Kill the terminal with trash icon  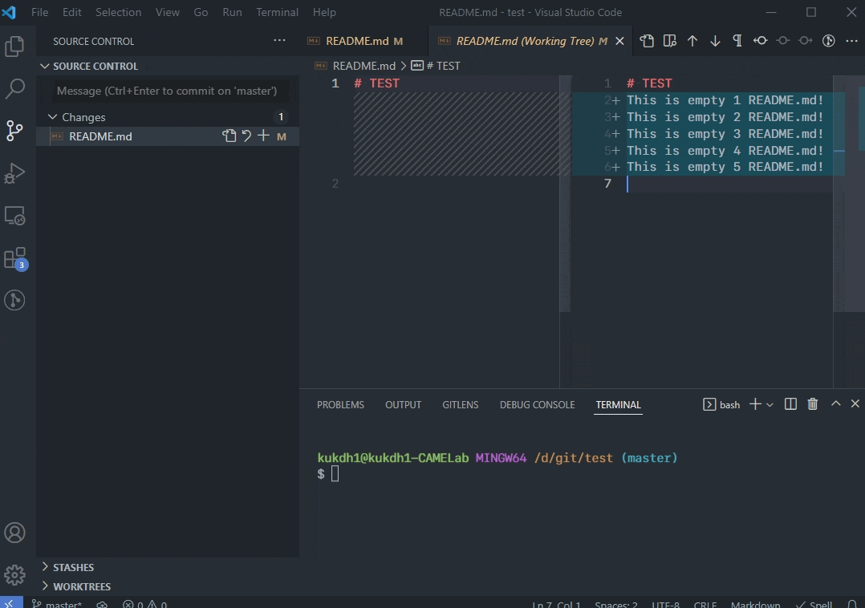tap(813, 404)
